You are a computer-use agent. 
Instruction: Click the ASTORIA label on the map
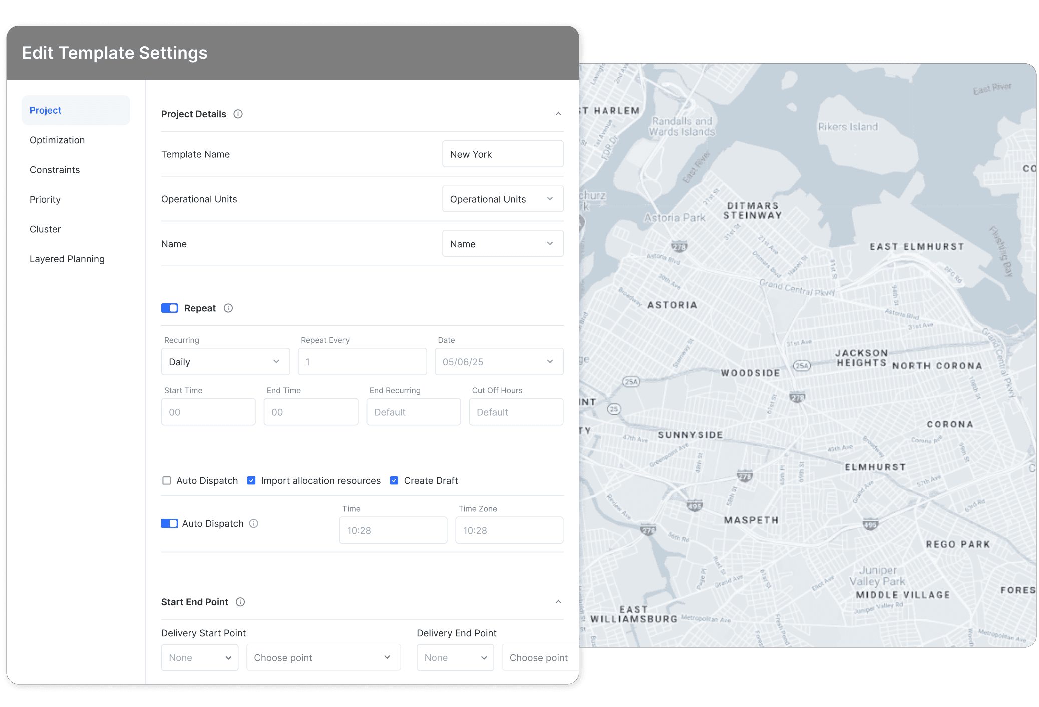pyautogui.click(x=672, y=305)
